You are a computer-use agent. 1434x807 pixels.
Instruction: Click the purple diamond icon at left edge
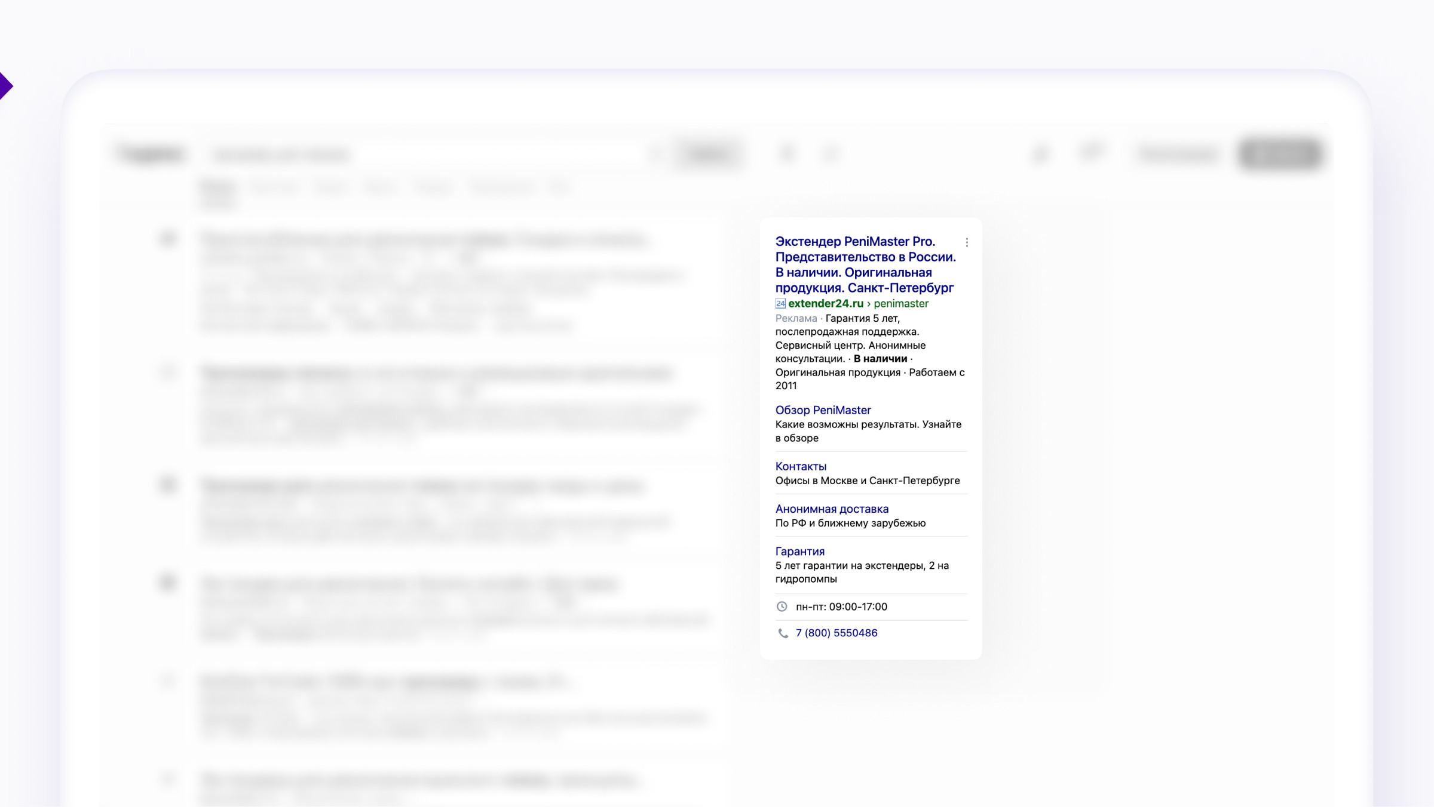(5, 86)
